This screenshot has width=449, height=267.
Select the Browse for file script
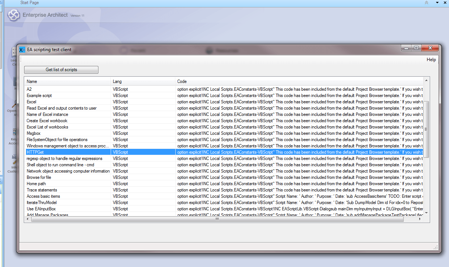point(39,177)
